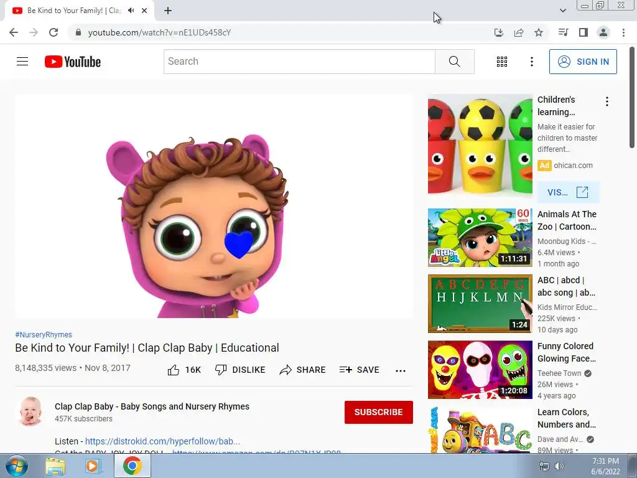Open the YouTube settings three-dot menu
This screenshot has height=478, width=637.
tap(531, 62)
